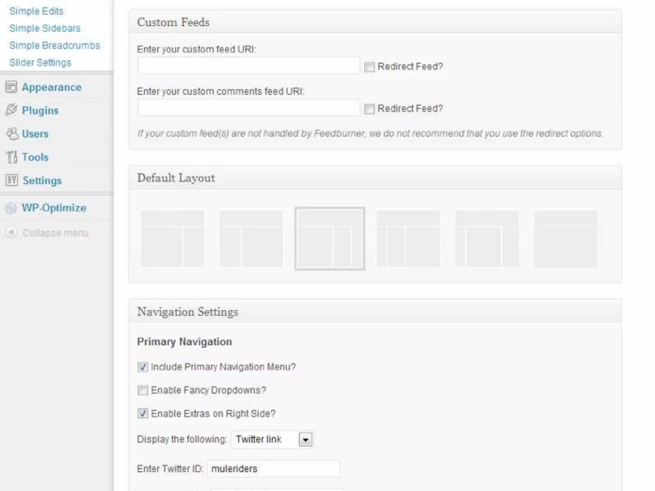Open Simple Sidebars submenu link
The height and width of the screenshot is (491, 655).
(x=45, y=28)
